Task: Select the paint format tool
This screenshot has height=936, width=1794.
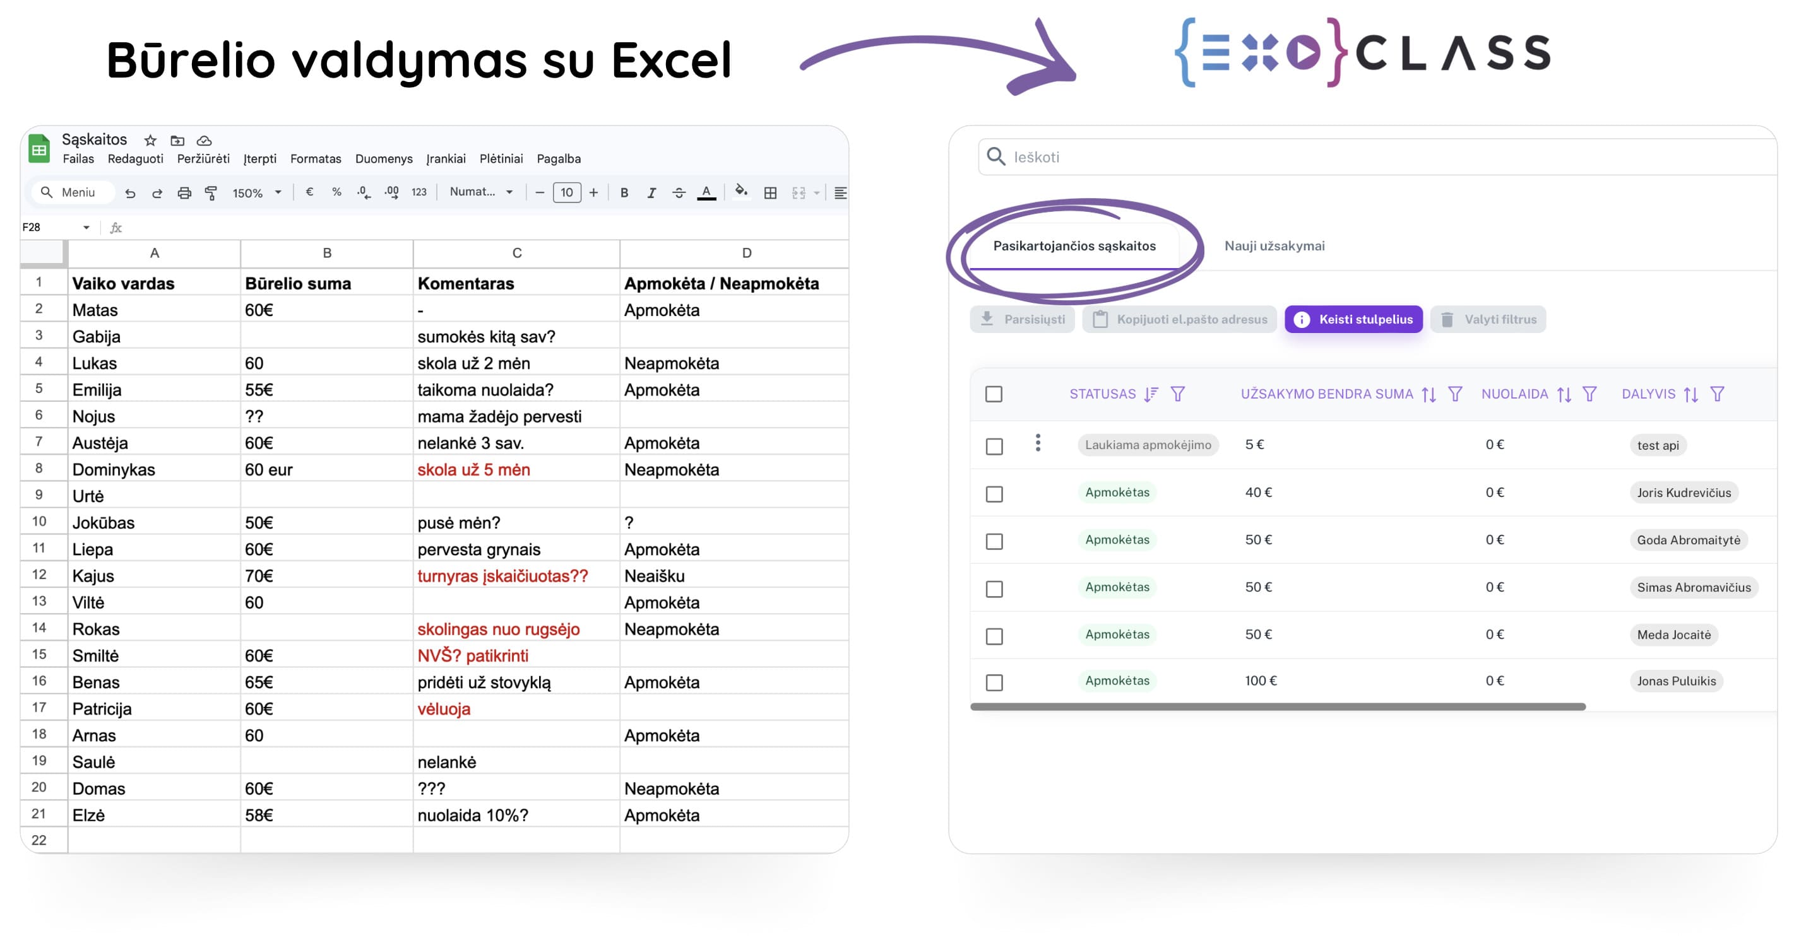Action: (211, 193)
